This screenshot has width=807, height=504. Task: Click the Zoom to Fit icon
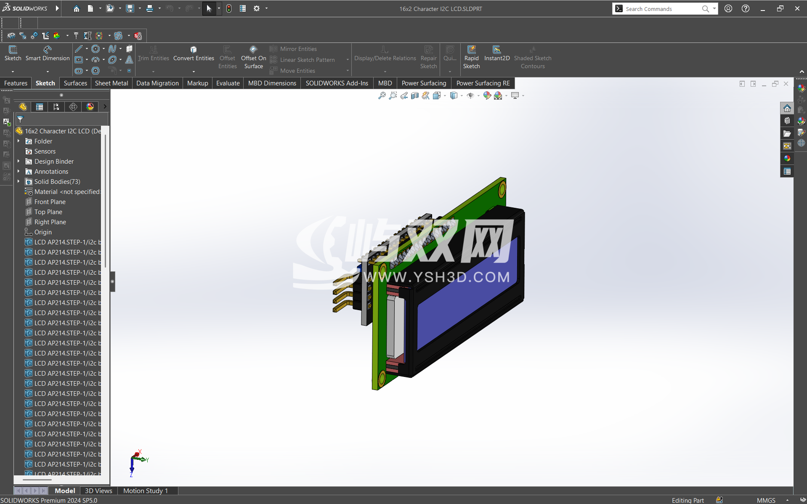click(x=382, y=96)
